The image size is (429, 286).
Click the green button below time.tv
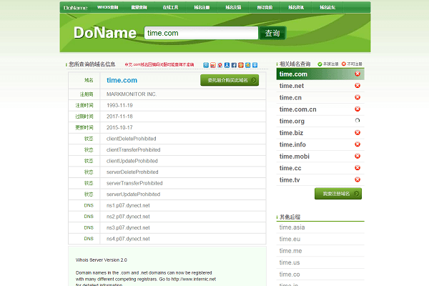pos(338,194)
